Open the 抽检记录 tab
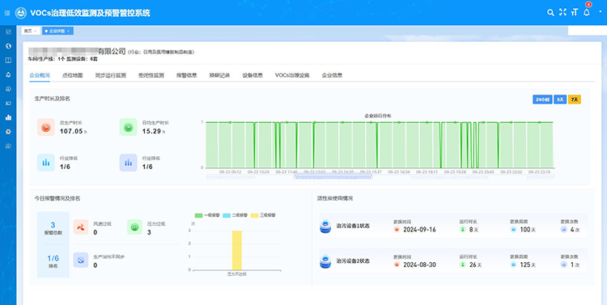Image resolution: width=607 pixels, height=305 pixels. (219, 75)
